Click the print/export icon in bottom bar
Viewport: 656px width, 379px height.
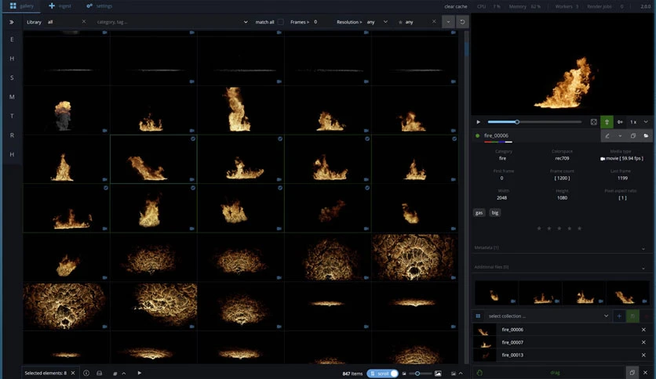tap(99, 374)
